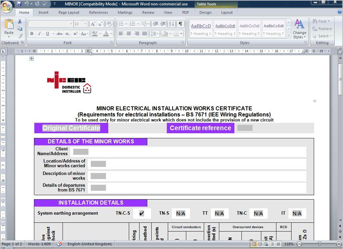Click the tab selector at the ruler corner
This screenshot has width=343, height=249.
coord(3,51)
